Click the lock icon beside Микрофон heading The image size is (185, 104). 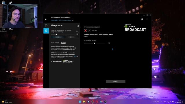coord(78,26)
